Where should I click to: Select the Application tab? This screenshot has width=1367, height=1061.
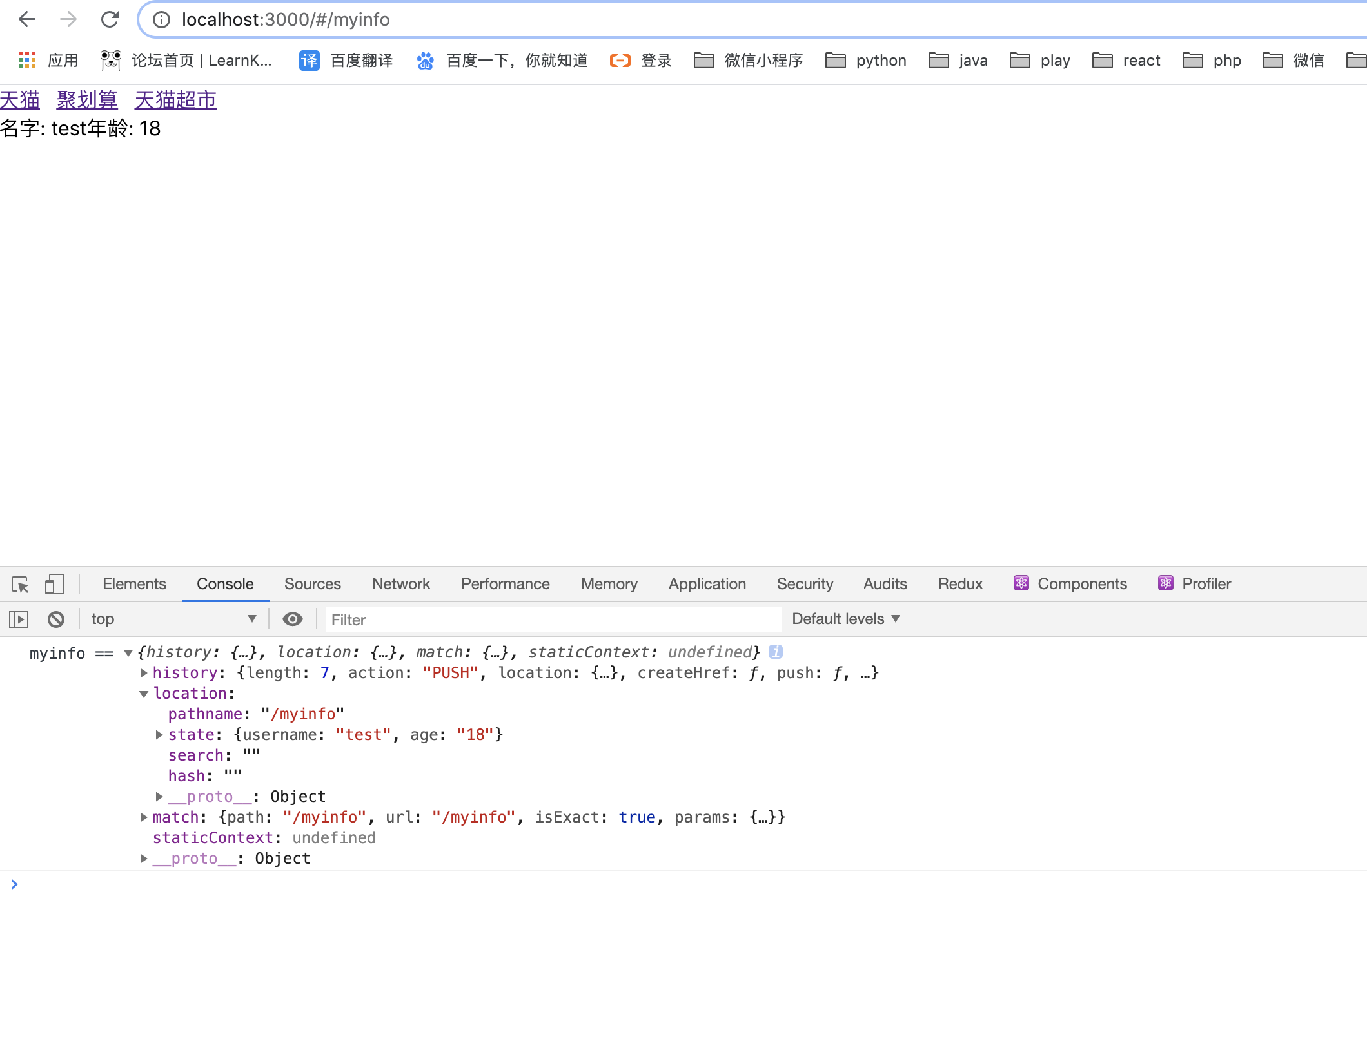tap(707, 584)
